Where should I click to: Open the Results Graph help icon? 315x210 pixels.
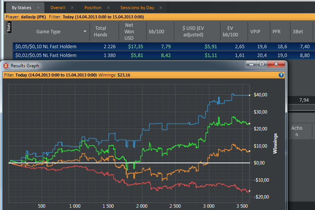coord(281,75)
